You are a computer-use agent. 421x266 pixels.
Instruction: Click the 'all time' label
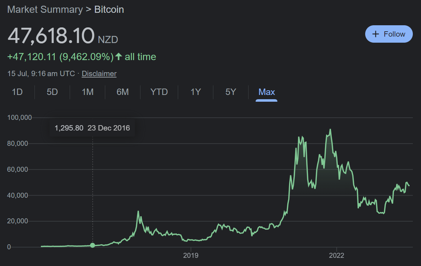pos(140,57)
